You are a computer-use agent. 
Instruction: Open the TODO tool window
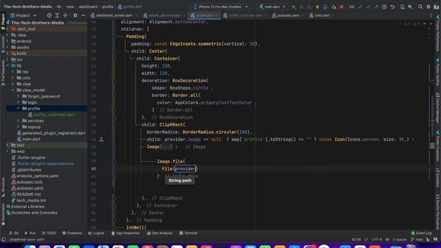point(49,233)
